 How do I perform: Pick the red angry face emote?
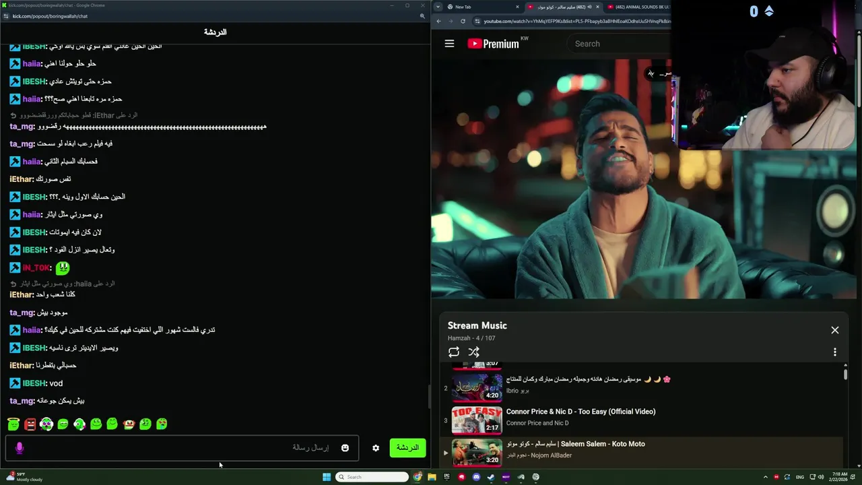coord(30,424)
